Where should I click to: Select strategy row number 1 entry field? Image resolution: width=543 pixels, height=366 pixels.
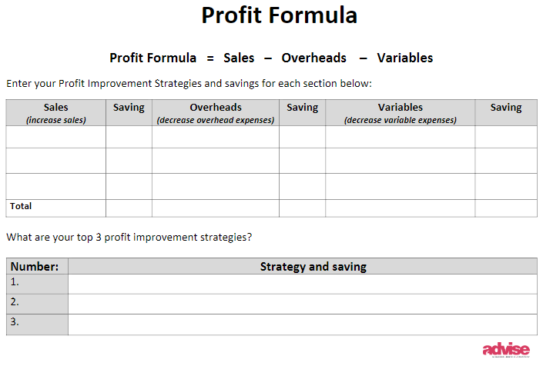[303, 284]
